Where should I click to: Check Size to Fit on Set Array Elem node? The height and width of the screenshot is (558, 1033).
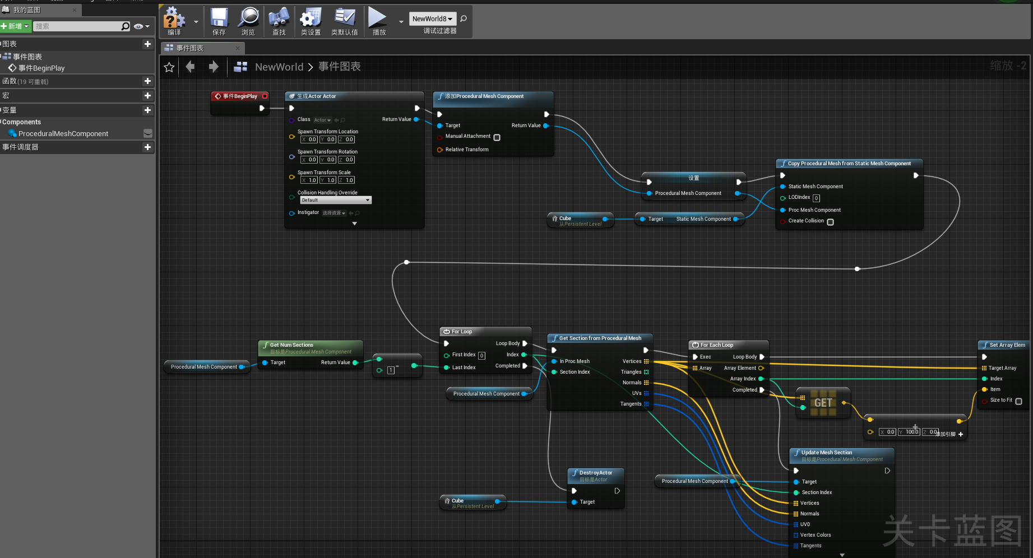(1018, 401)
